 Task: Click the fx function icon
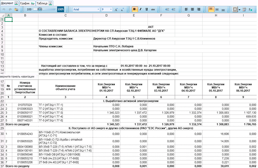click(250, 9)
